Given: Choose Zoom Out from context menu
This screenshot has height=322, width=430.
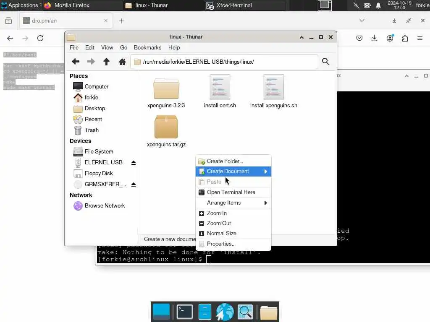Looking at the screenshot, I should pyautogui.click(x=233, y=223).
